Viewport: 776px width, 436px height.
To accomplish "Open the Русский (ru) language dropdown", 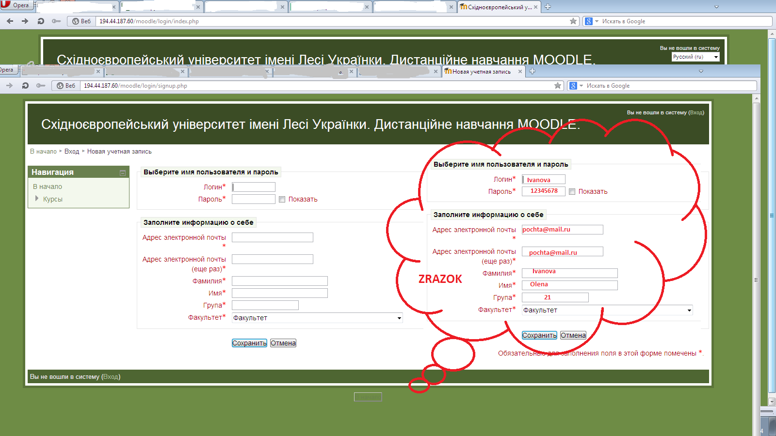I will click(695, 57).
